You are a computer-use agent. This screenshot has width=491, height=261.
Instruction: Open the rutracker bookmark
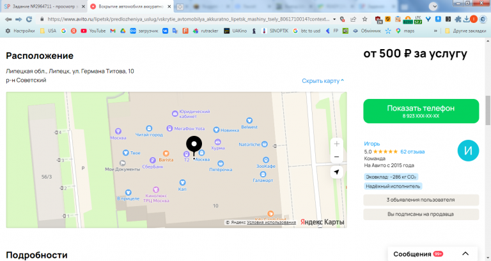click(x=205, y=31)
